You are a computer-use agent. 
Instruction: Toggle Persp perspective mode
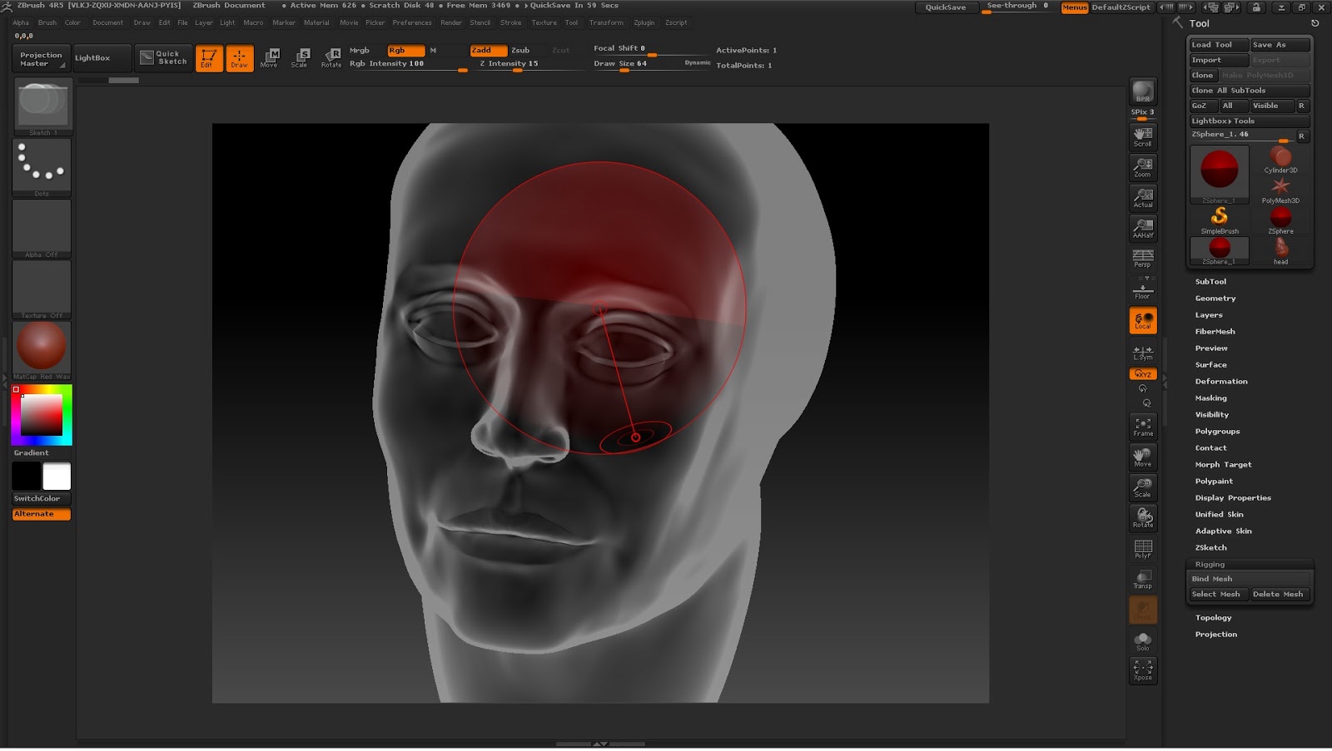(1142, 259)
